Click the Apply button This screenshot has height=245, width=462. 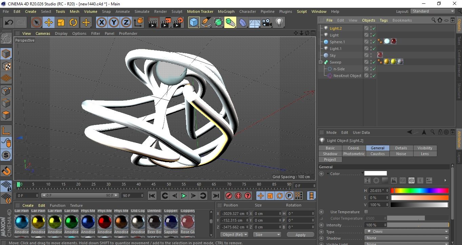[300, 235]
